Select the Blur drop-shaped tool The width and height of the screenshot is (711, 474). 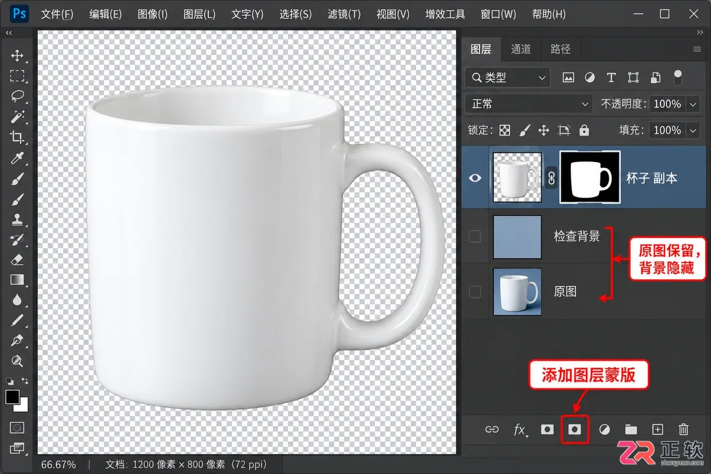[x=17, y=300]
